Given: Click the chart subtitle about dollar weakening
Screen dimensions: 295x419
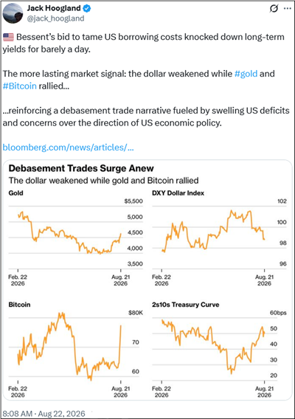Looking at the screenshot, I should point(104,181).
